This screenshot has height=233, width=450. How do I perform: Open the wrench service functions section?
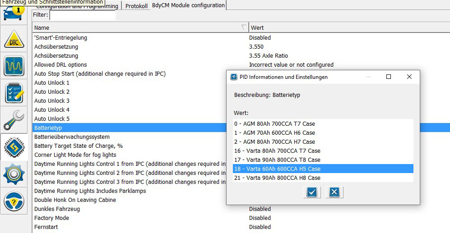(x=14, y=120)
